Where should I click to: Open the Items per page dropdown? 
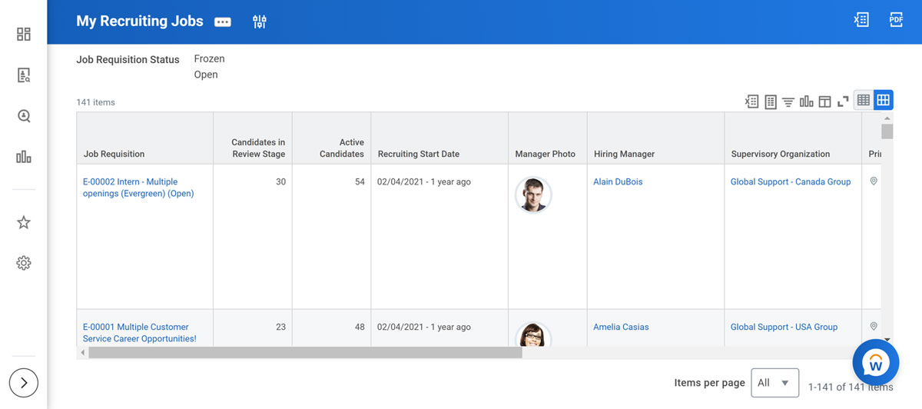774,383
